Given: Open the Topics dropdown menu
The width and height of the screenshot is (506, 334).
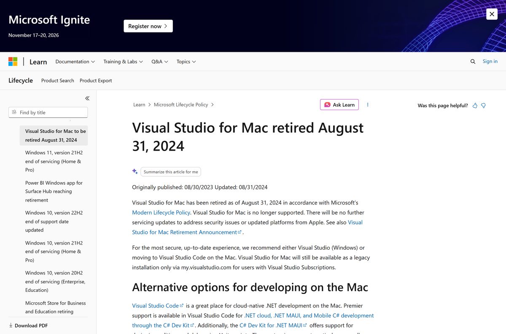Looking at the screenshot, I should pos(186,62).
